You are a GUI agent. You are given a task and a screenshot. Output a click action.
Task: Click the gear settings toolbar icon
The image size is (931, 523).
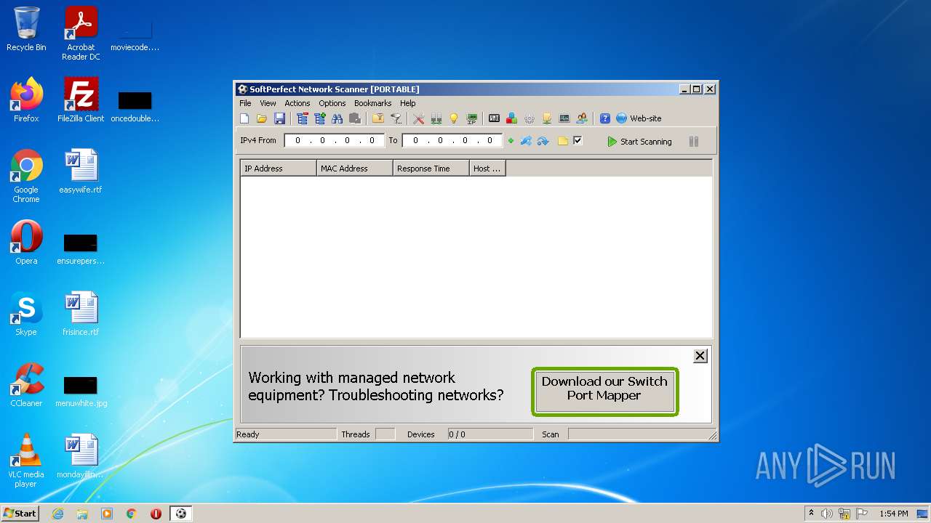530,118
